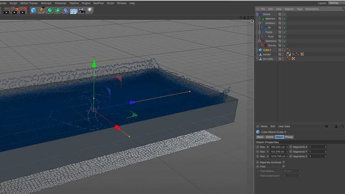Open the purple Deformer tool icon
Image resolution: width=345 pixels, height=194 pixels.
coord(66,11)
